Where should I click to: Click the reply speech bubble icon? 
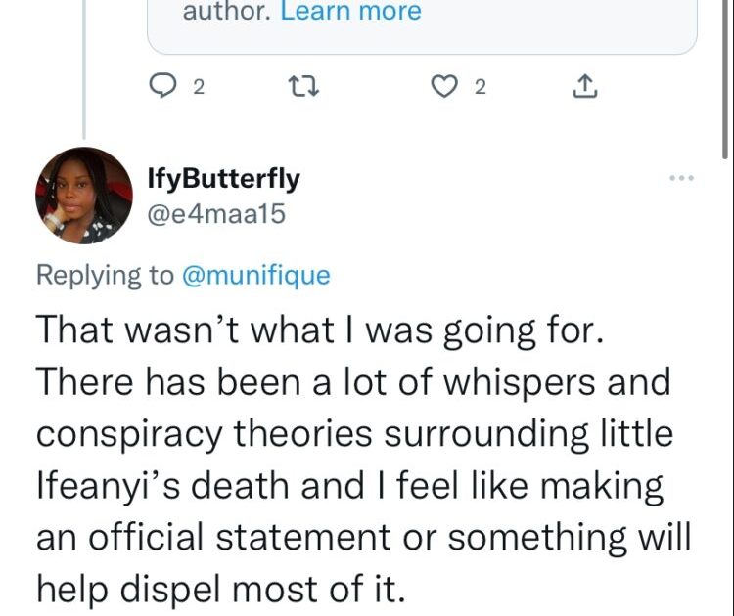click(x=161, y=88)
